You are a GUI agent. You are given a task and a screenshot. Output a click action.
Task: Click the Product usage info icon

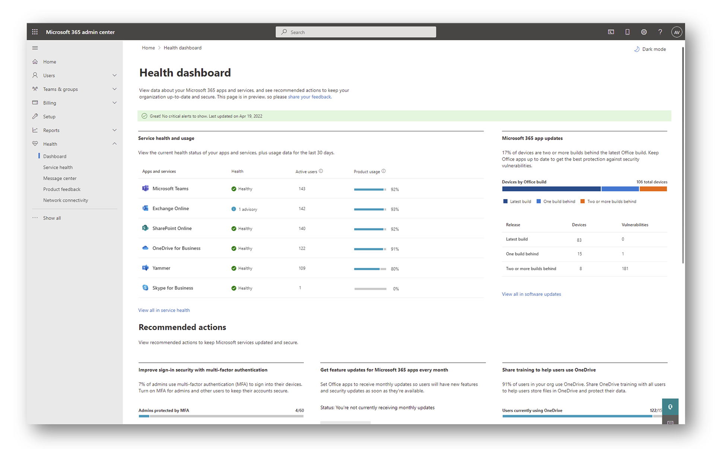(384, 171)
